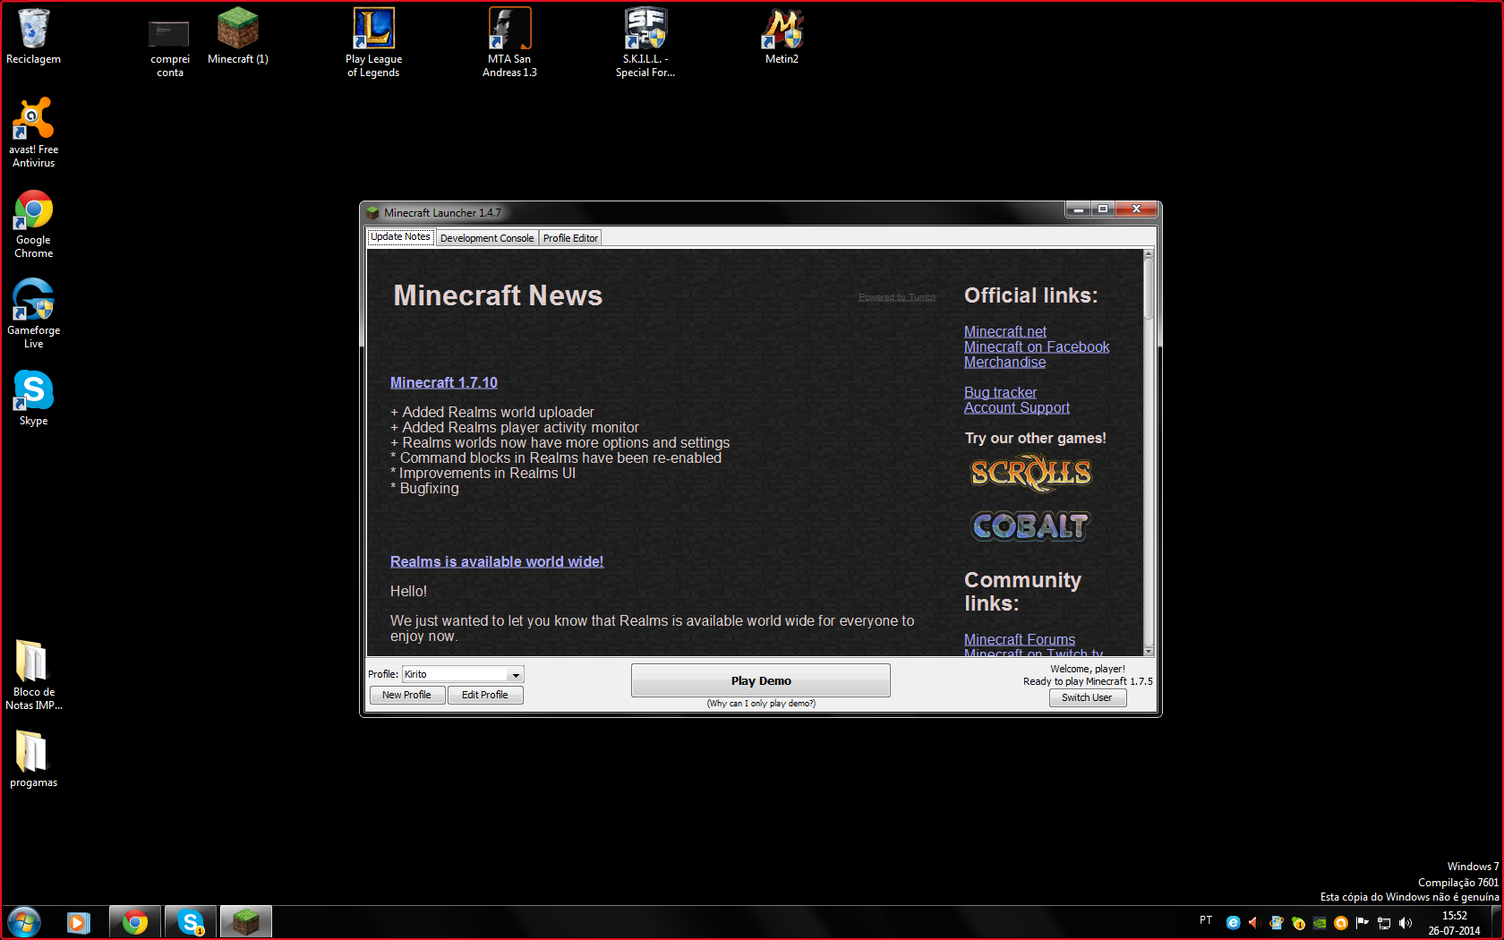Click the Switch User button
The image size is (1504, 940).
pos(1087,697)
